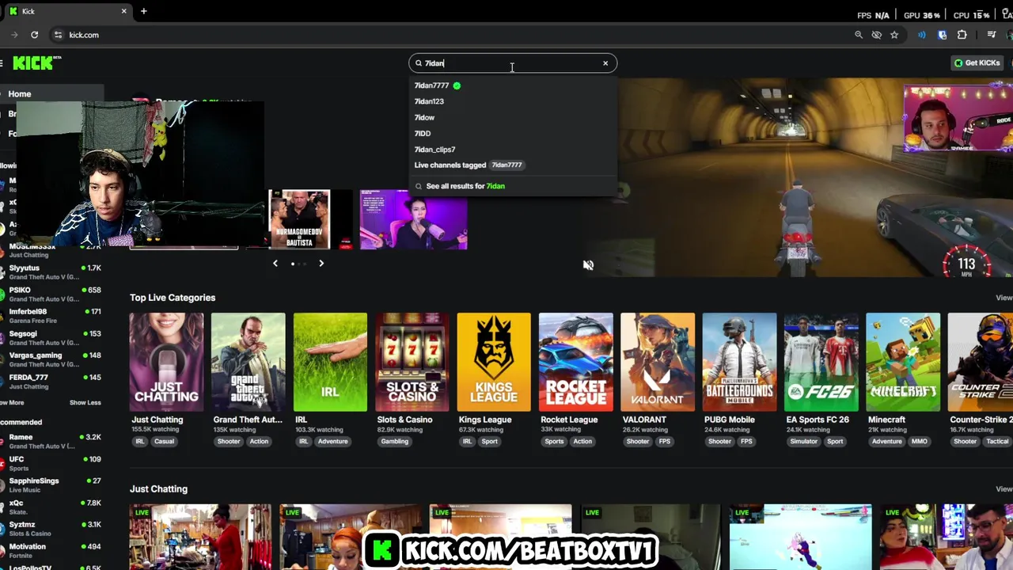Open the Home sidebar item
This screenshot has height=570, width=1013.
click(52, 94)
